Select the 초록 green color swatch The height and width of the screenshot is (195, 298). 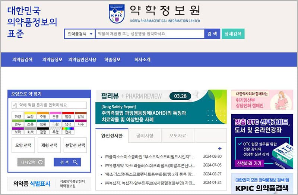coord(31,123)
